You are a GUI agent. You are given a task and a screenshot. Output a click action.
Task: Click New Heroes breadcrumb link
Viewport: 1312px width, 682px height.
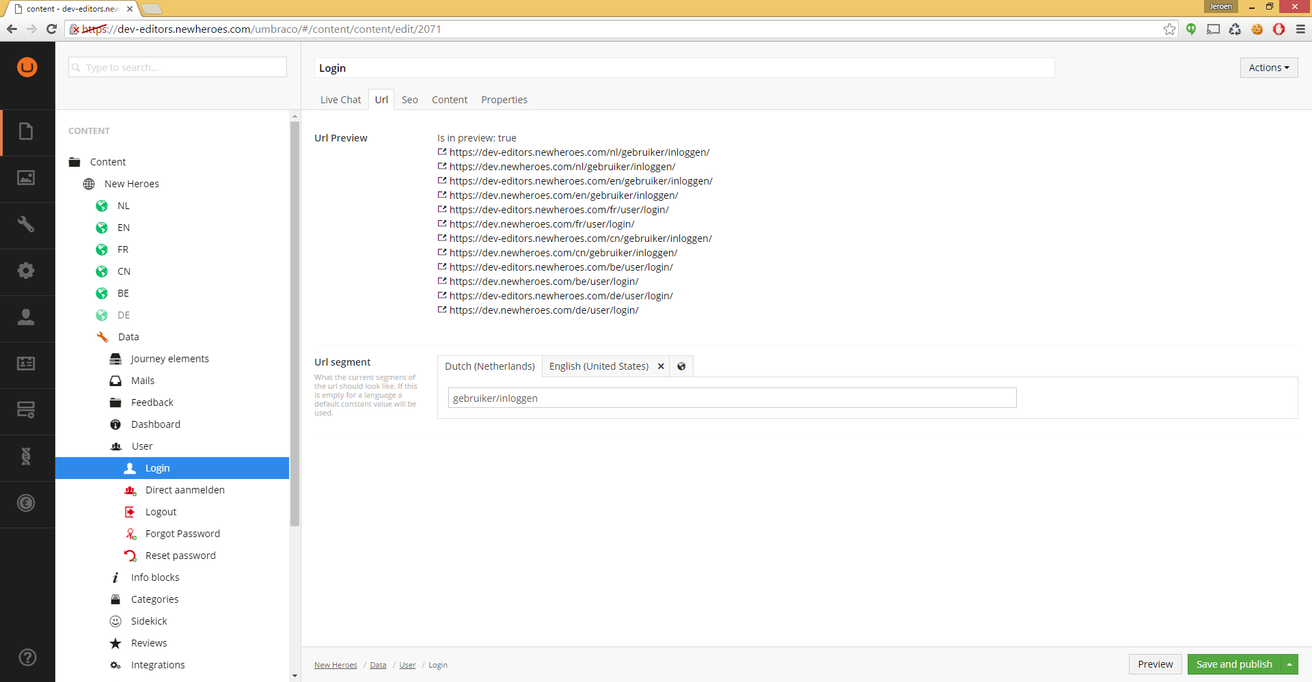tap(336, 665)
